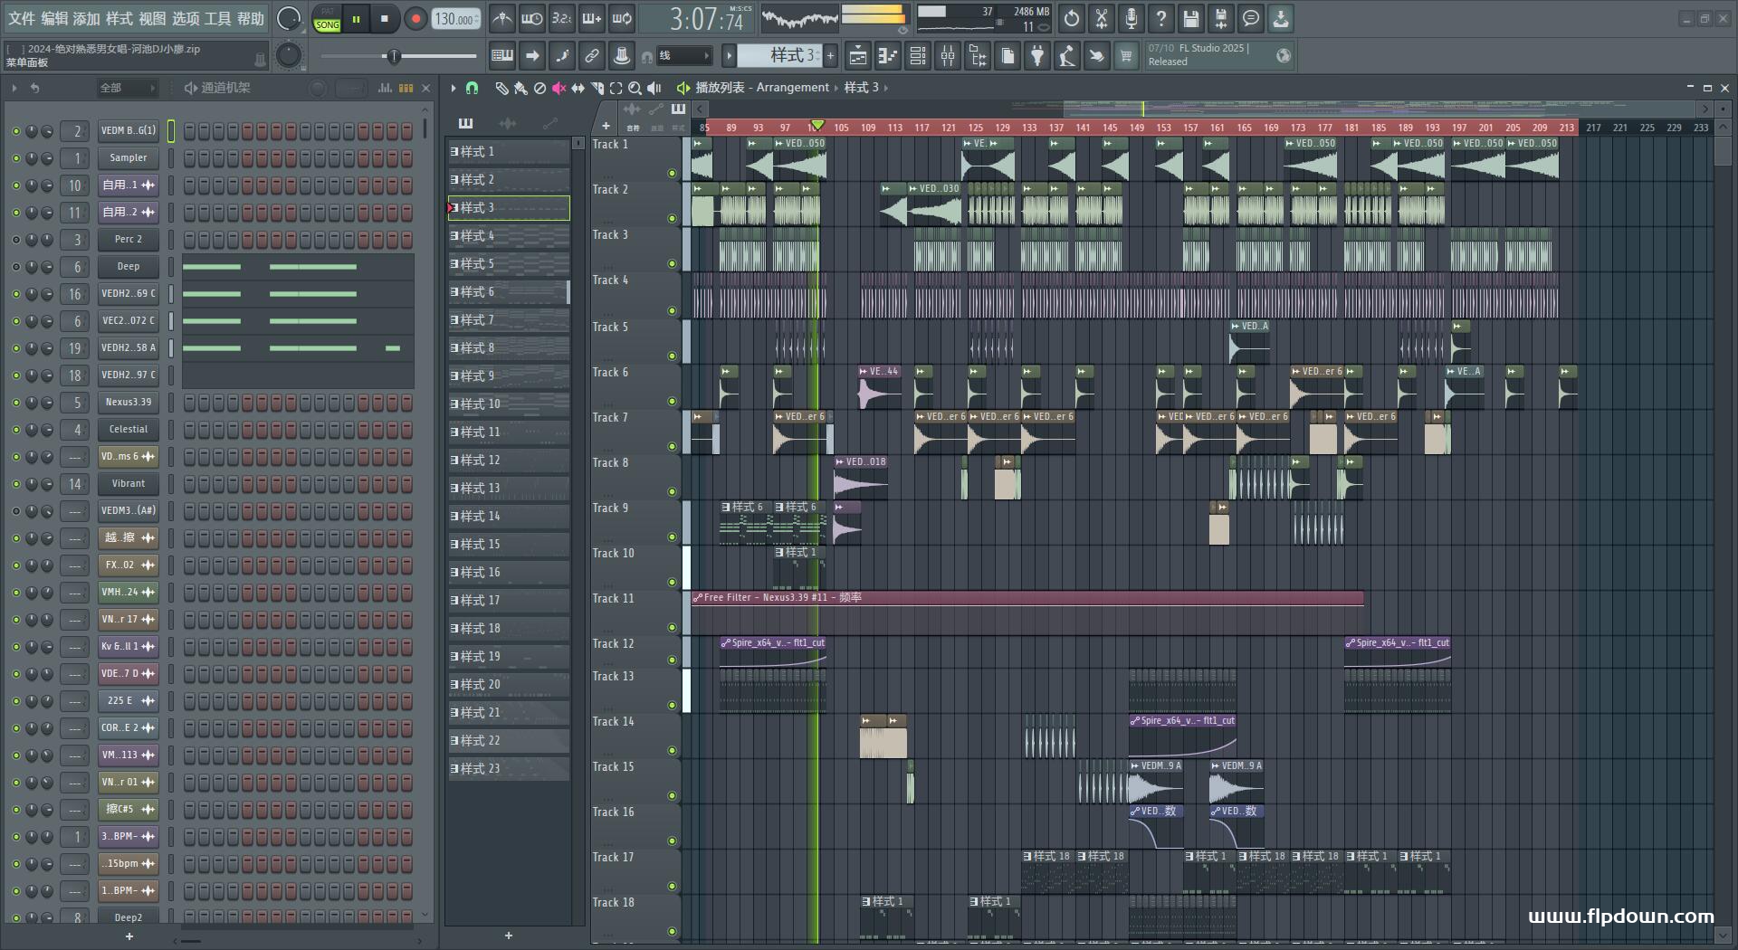Image resolution: width=1738 pixels, height=950 pixels.
Task: Open the Browser view icon
Action: [978, 56]
